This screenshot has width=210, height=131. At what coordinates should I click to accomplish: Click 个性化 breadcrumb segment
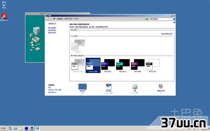pyautogui.click(x=76, y=19)
